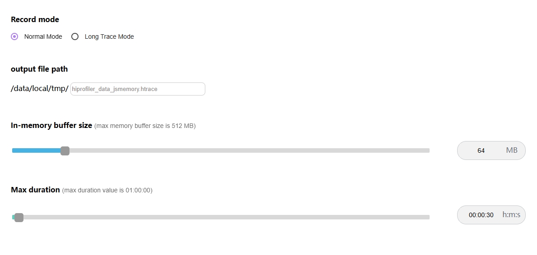Click the "In-memory buffer size" heading
The height and width of the screenshot is (255, 537).
[x=51, y=125]
